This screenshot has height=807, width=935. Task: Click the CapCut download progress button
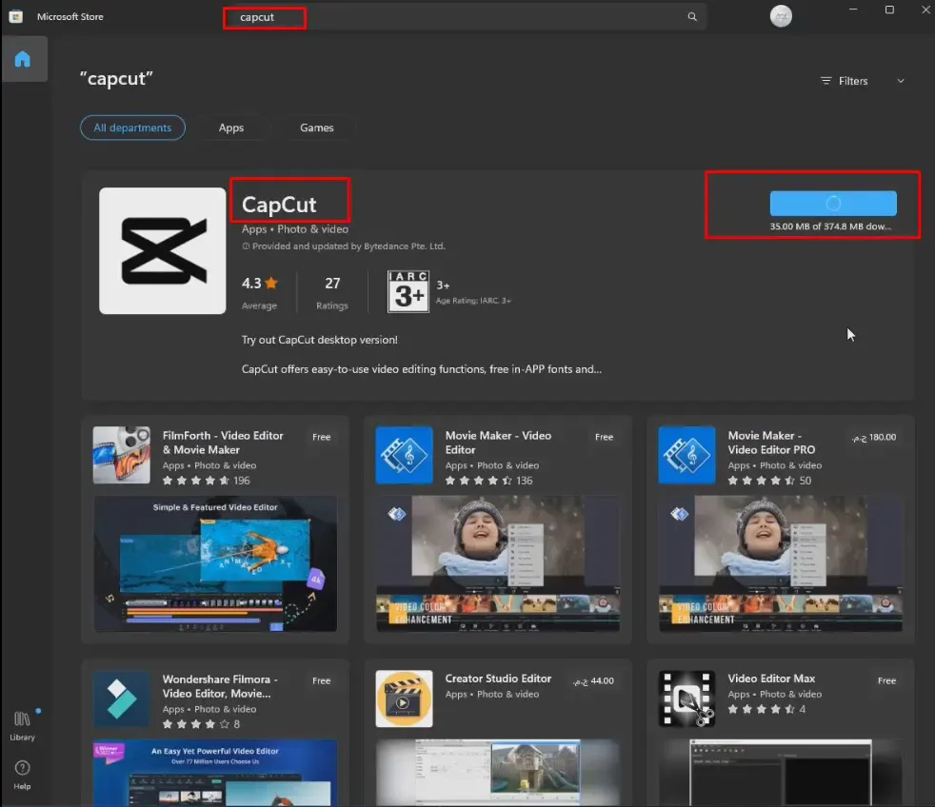(x=833, y=204)
